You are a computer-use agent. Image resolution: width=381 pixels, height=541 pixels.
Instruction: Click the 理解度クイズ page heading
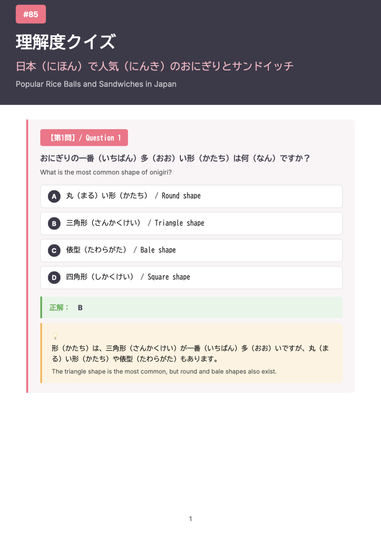point(66,42)
